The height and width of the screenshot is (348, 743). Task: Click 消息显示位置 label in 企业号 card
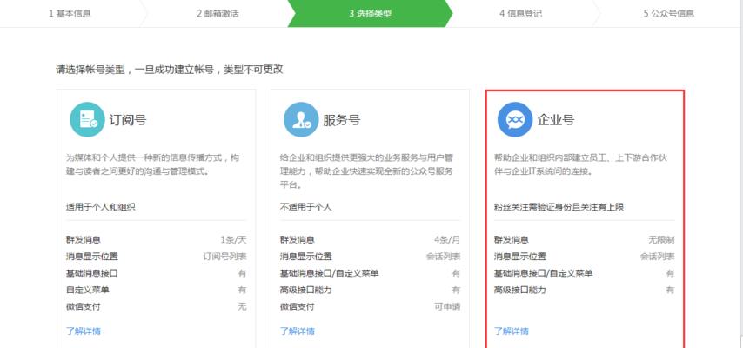pyautogui.click(x=519, y=257)
